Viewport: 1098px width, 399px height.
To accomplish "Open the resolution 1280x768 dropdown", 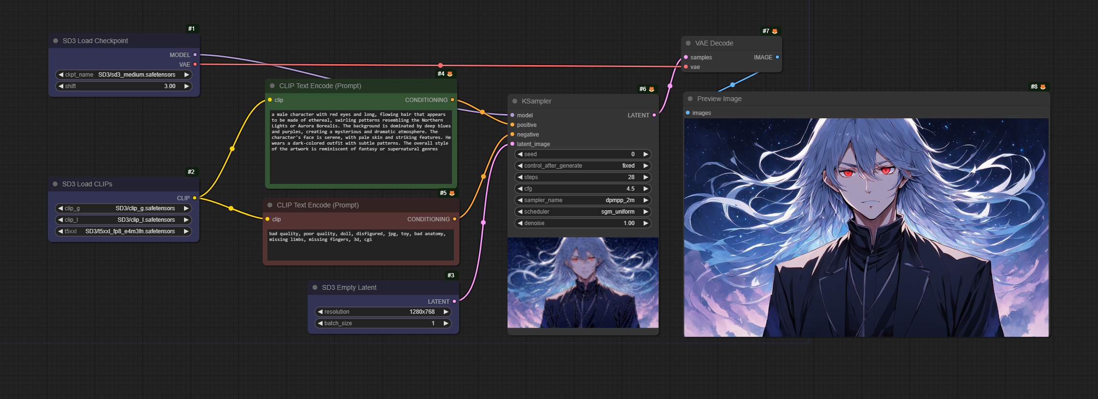I will [383, 312].
